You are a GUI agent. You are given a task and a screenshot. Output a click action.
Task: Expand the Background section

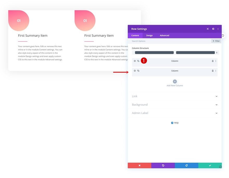pyautogui.click(x=175, y=105)
